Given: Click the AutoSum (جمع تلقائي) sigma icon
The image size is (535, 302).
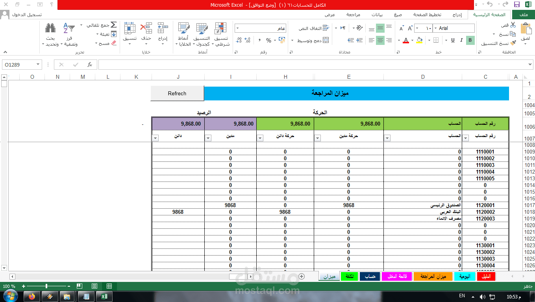Looking at the screenshot, I should [113, 25].
